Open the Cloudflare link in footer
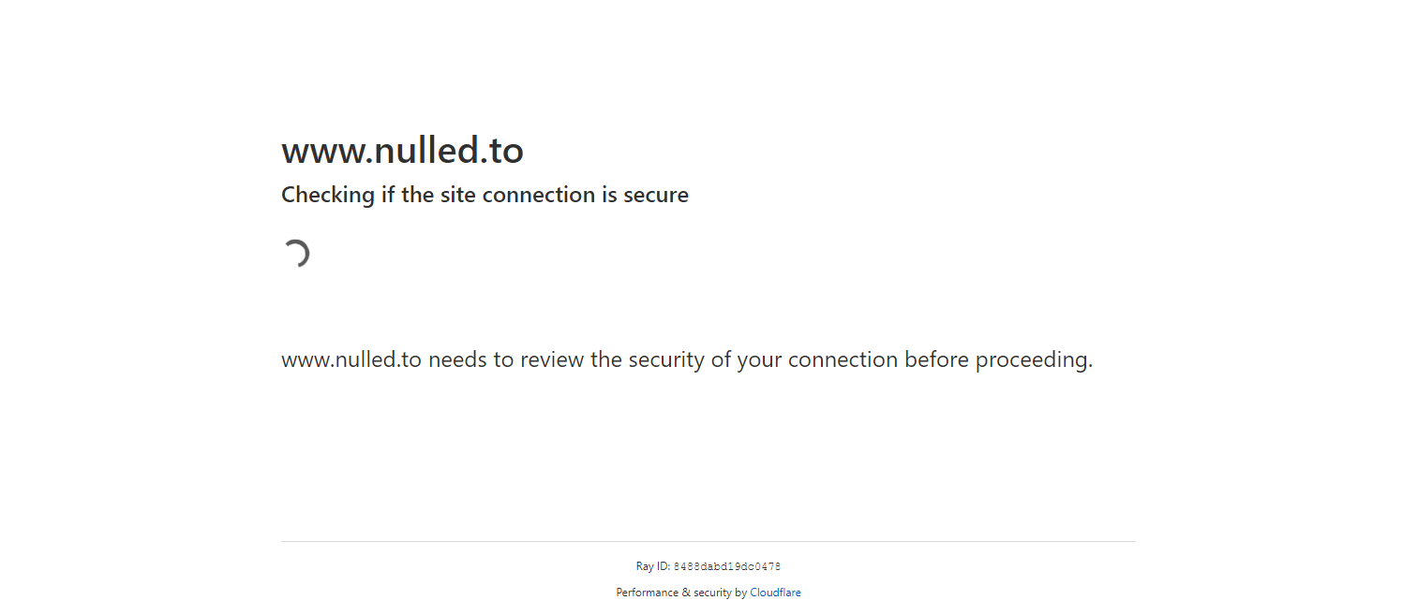This screenshot has width=1417, height=615. pyautogui.click(x=775, y=593)
